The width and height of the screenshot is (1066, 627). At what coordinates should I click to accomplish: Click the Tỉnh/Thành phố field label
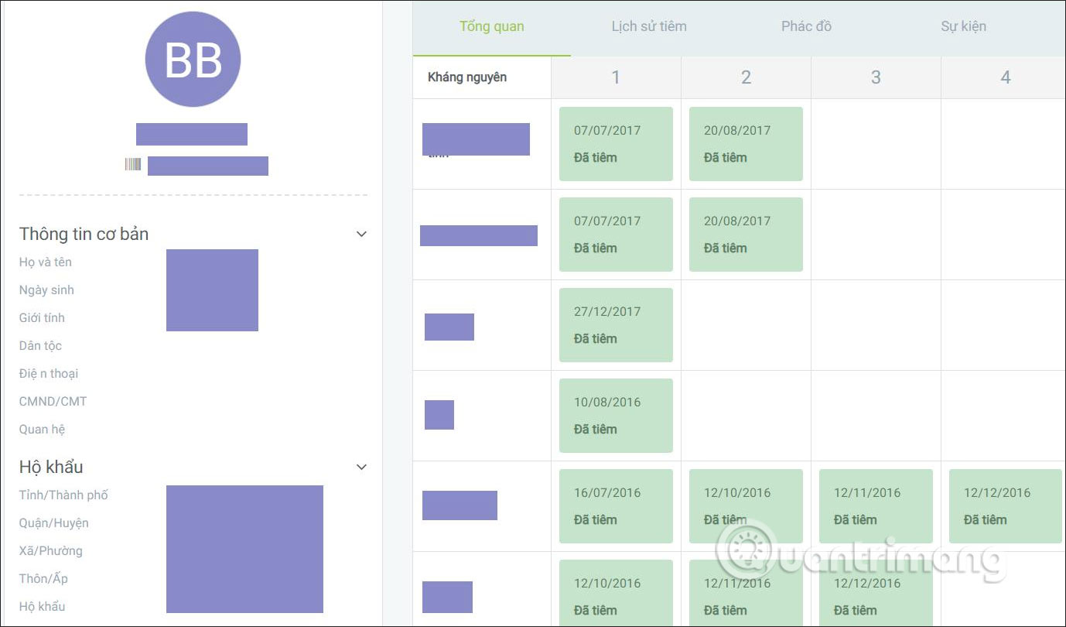(x=63, y=495)
